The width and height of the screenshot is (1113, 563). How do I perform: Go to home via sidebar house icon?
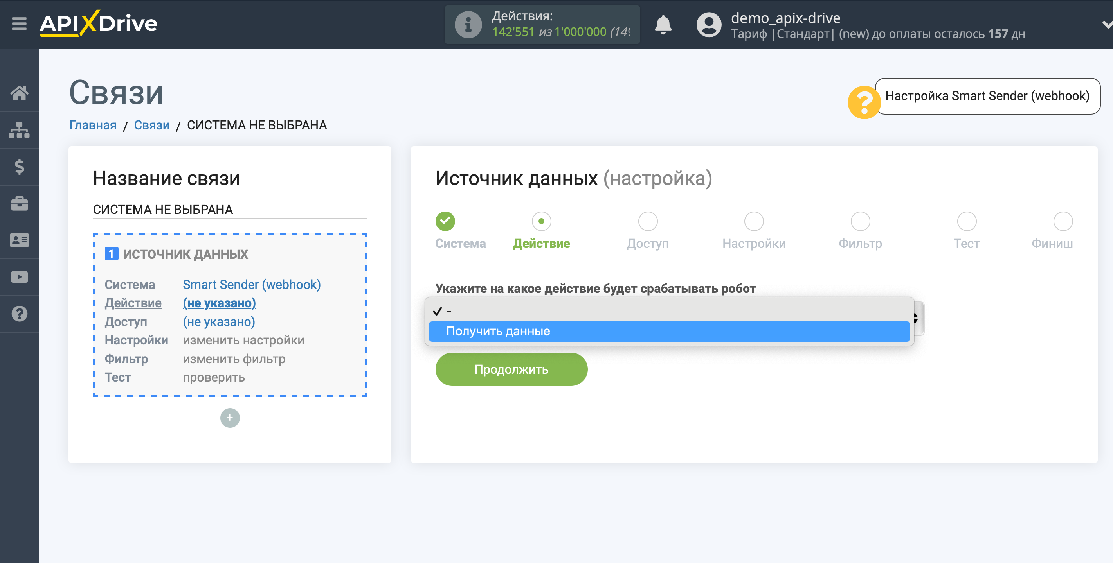point(20,93)
